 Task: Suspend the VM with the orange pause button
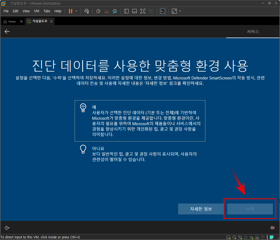[71, 11]
